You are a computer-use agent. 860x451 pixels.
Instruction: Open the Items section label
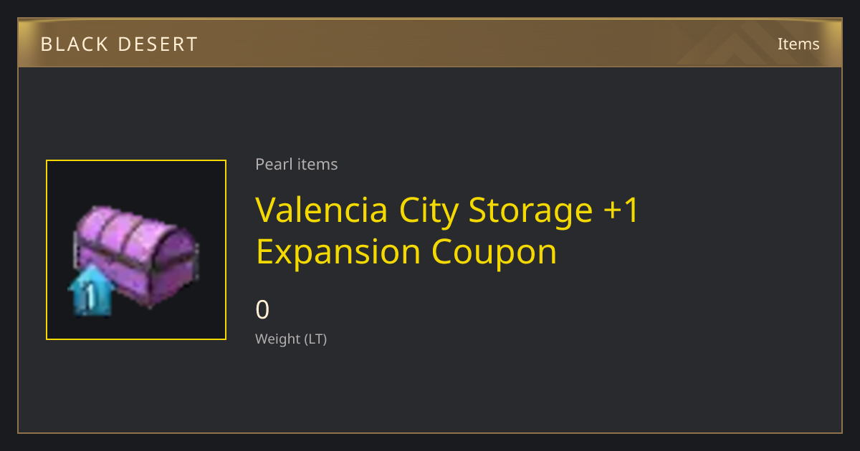(798, 44)
